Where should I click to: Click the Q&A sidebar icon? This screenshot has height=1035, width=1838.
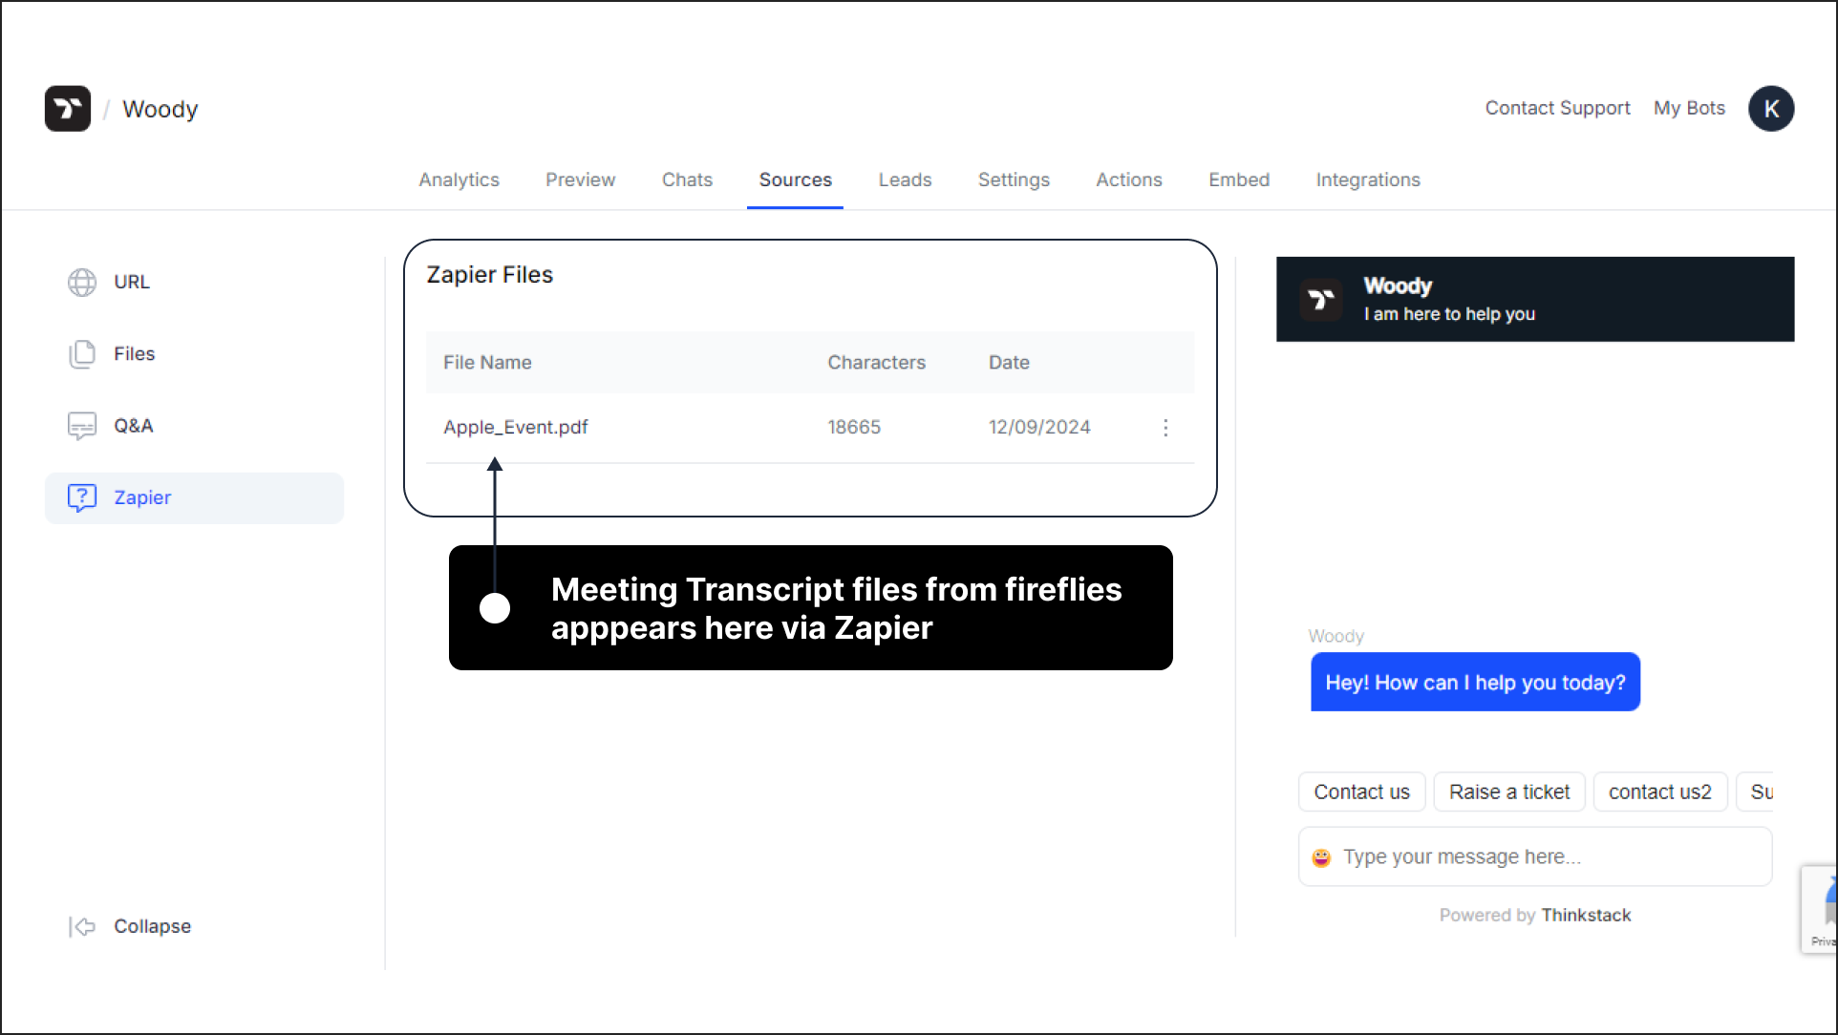click(x=81, y=425)
